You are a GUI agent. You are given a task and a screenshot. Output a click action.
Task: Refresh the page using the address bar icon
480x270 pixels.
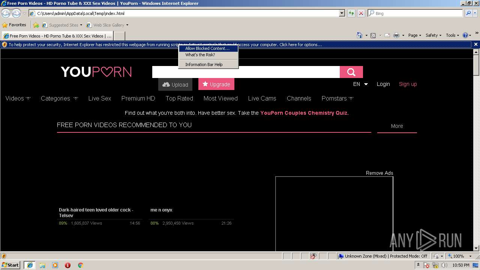coord(351,13)
